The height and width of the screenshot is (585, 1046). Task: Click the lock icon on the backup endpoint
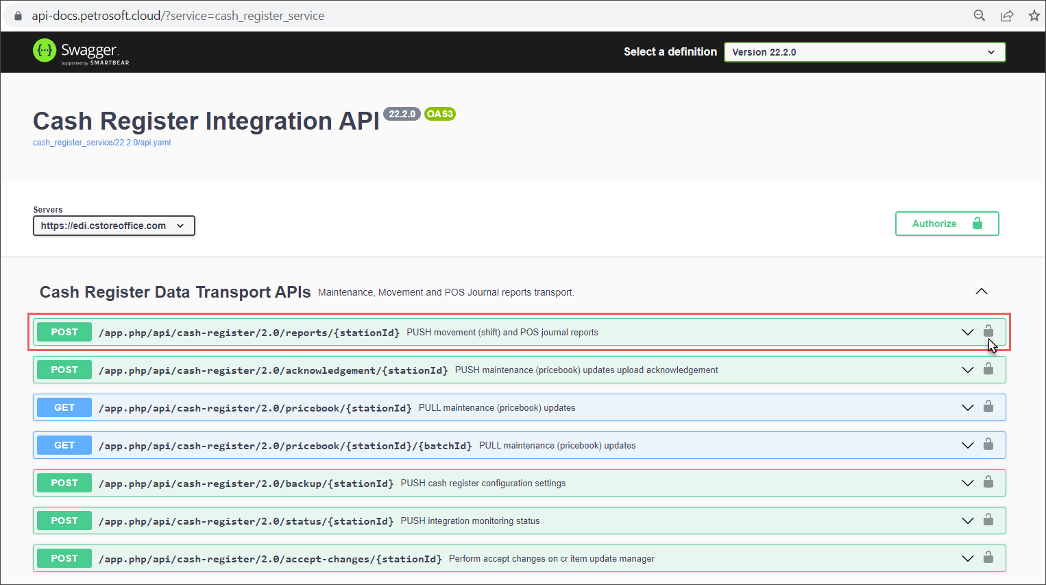988,482
